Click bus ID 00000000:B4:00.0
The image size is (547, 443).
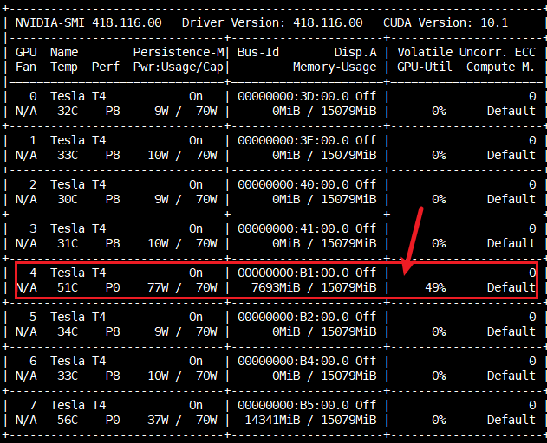click(293, 361)
